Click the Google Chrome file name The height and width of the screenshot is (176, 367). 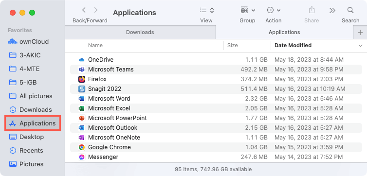[110, 147]
